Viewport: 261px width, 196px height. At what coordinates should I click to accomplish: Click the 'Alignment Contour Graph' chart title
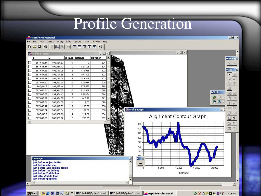click(x=178, y=116)
